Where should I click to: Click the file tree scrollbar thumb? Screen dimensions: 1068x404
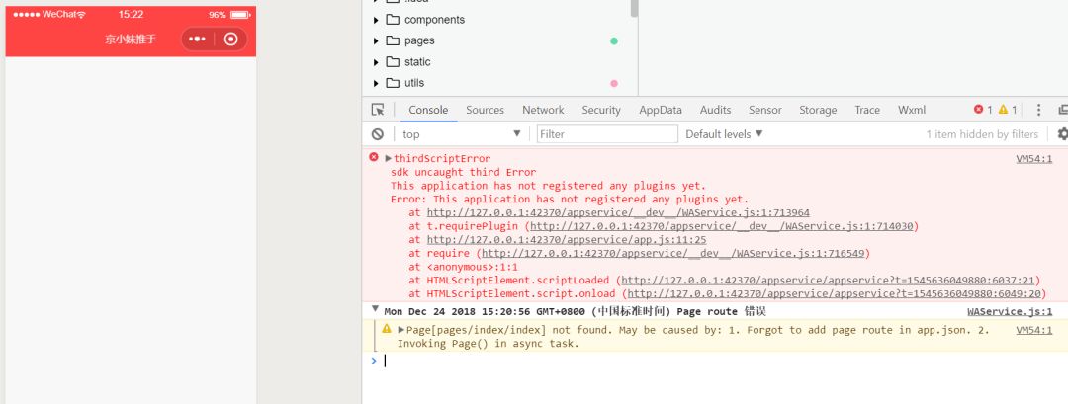634,8
